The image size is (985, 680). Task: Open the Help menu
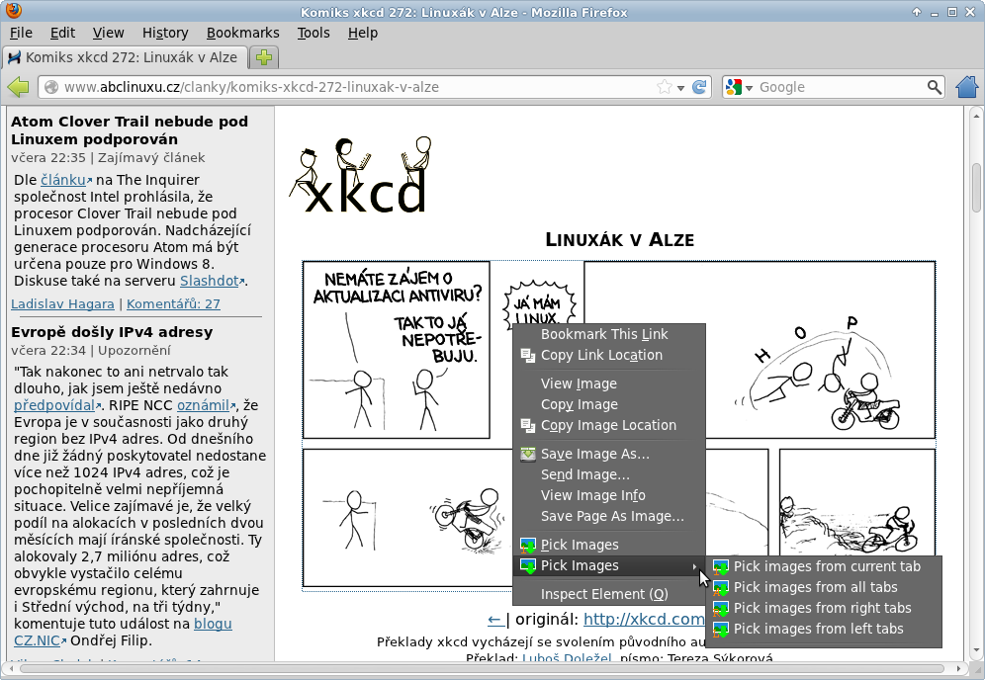pos(363,33)
